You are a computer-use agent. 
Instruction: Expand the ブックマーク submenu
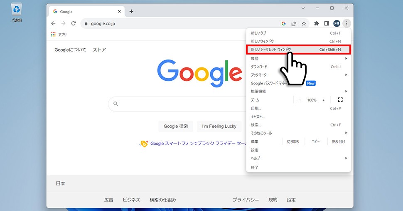(x=298, y=75)
